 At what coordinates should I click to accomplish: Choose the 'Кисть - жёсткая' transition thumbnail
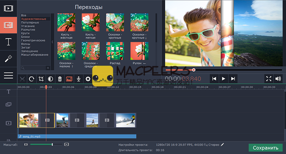[x=67, y=22]
